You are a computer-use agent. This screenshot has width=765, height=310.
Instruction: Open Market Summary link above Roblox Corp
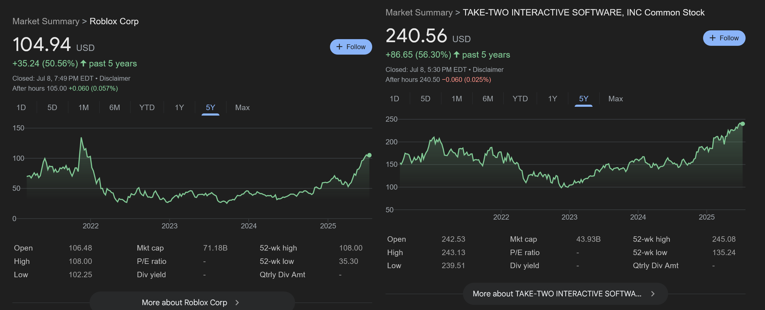pos(46,21)
